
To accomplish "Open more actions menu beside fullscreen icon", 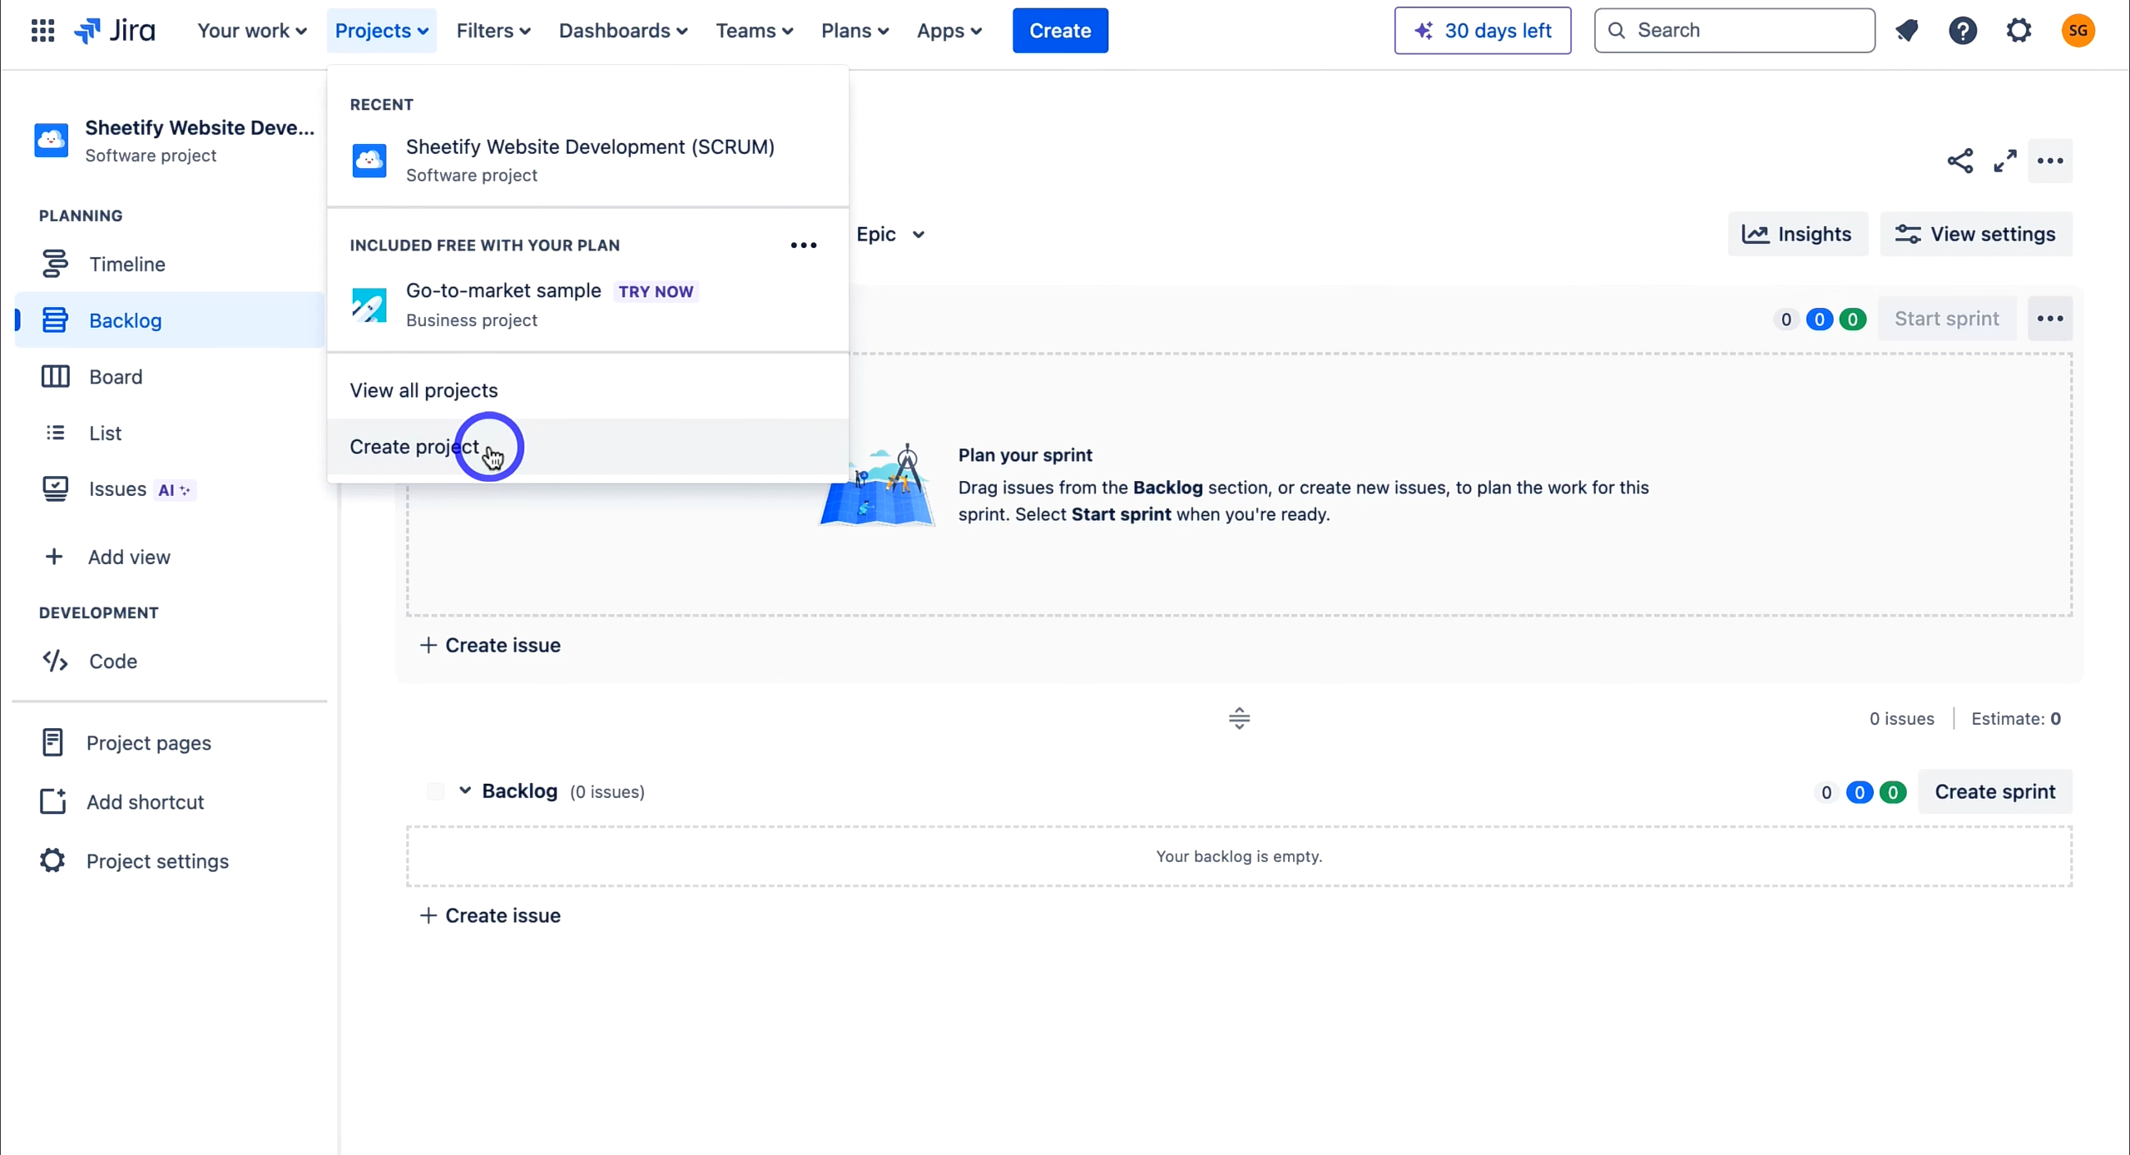I will (2049, 161).
